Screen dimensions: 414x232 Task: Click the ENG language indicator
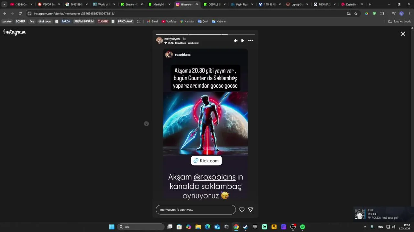(x=380, y=227)
